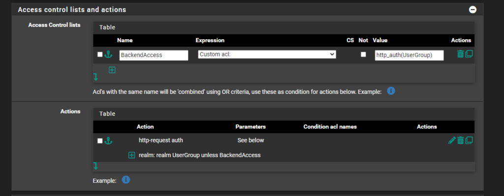Click anchor icon in BackendAccess row

pos(108,55)
